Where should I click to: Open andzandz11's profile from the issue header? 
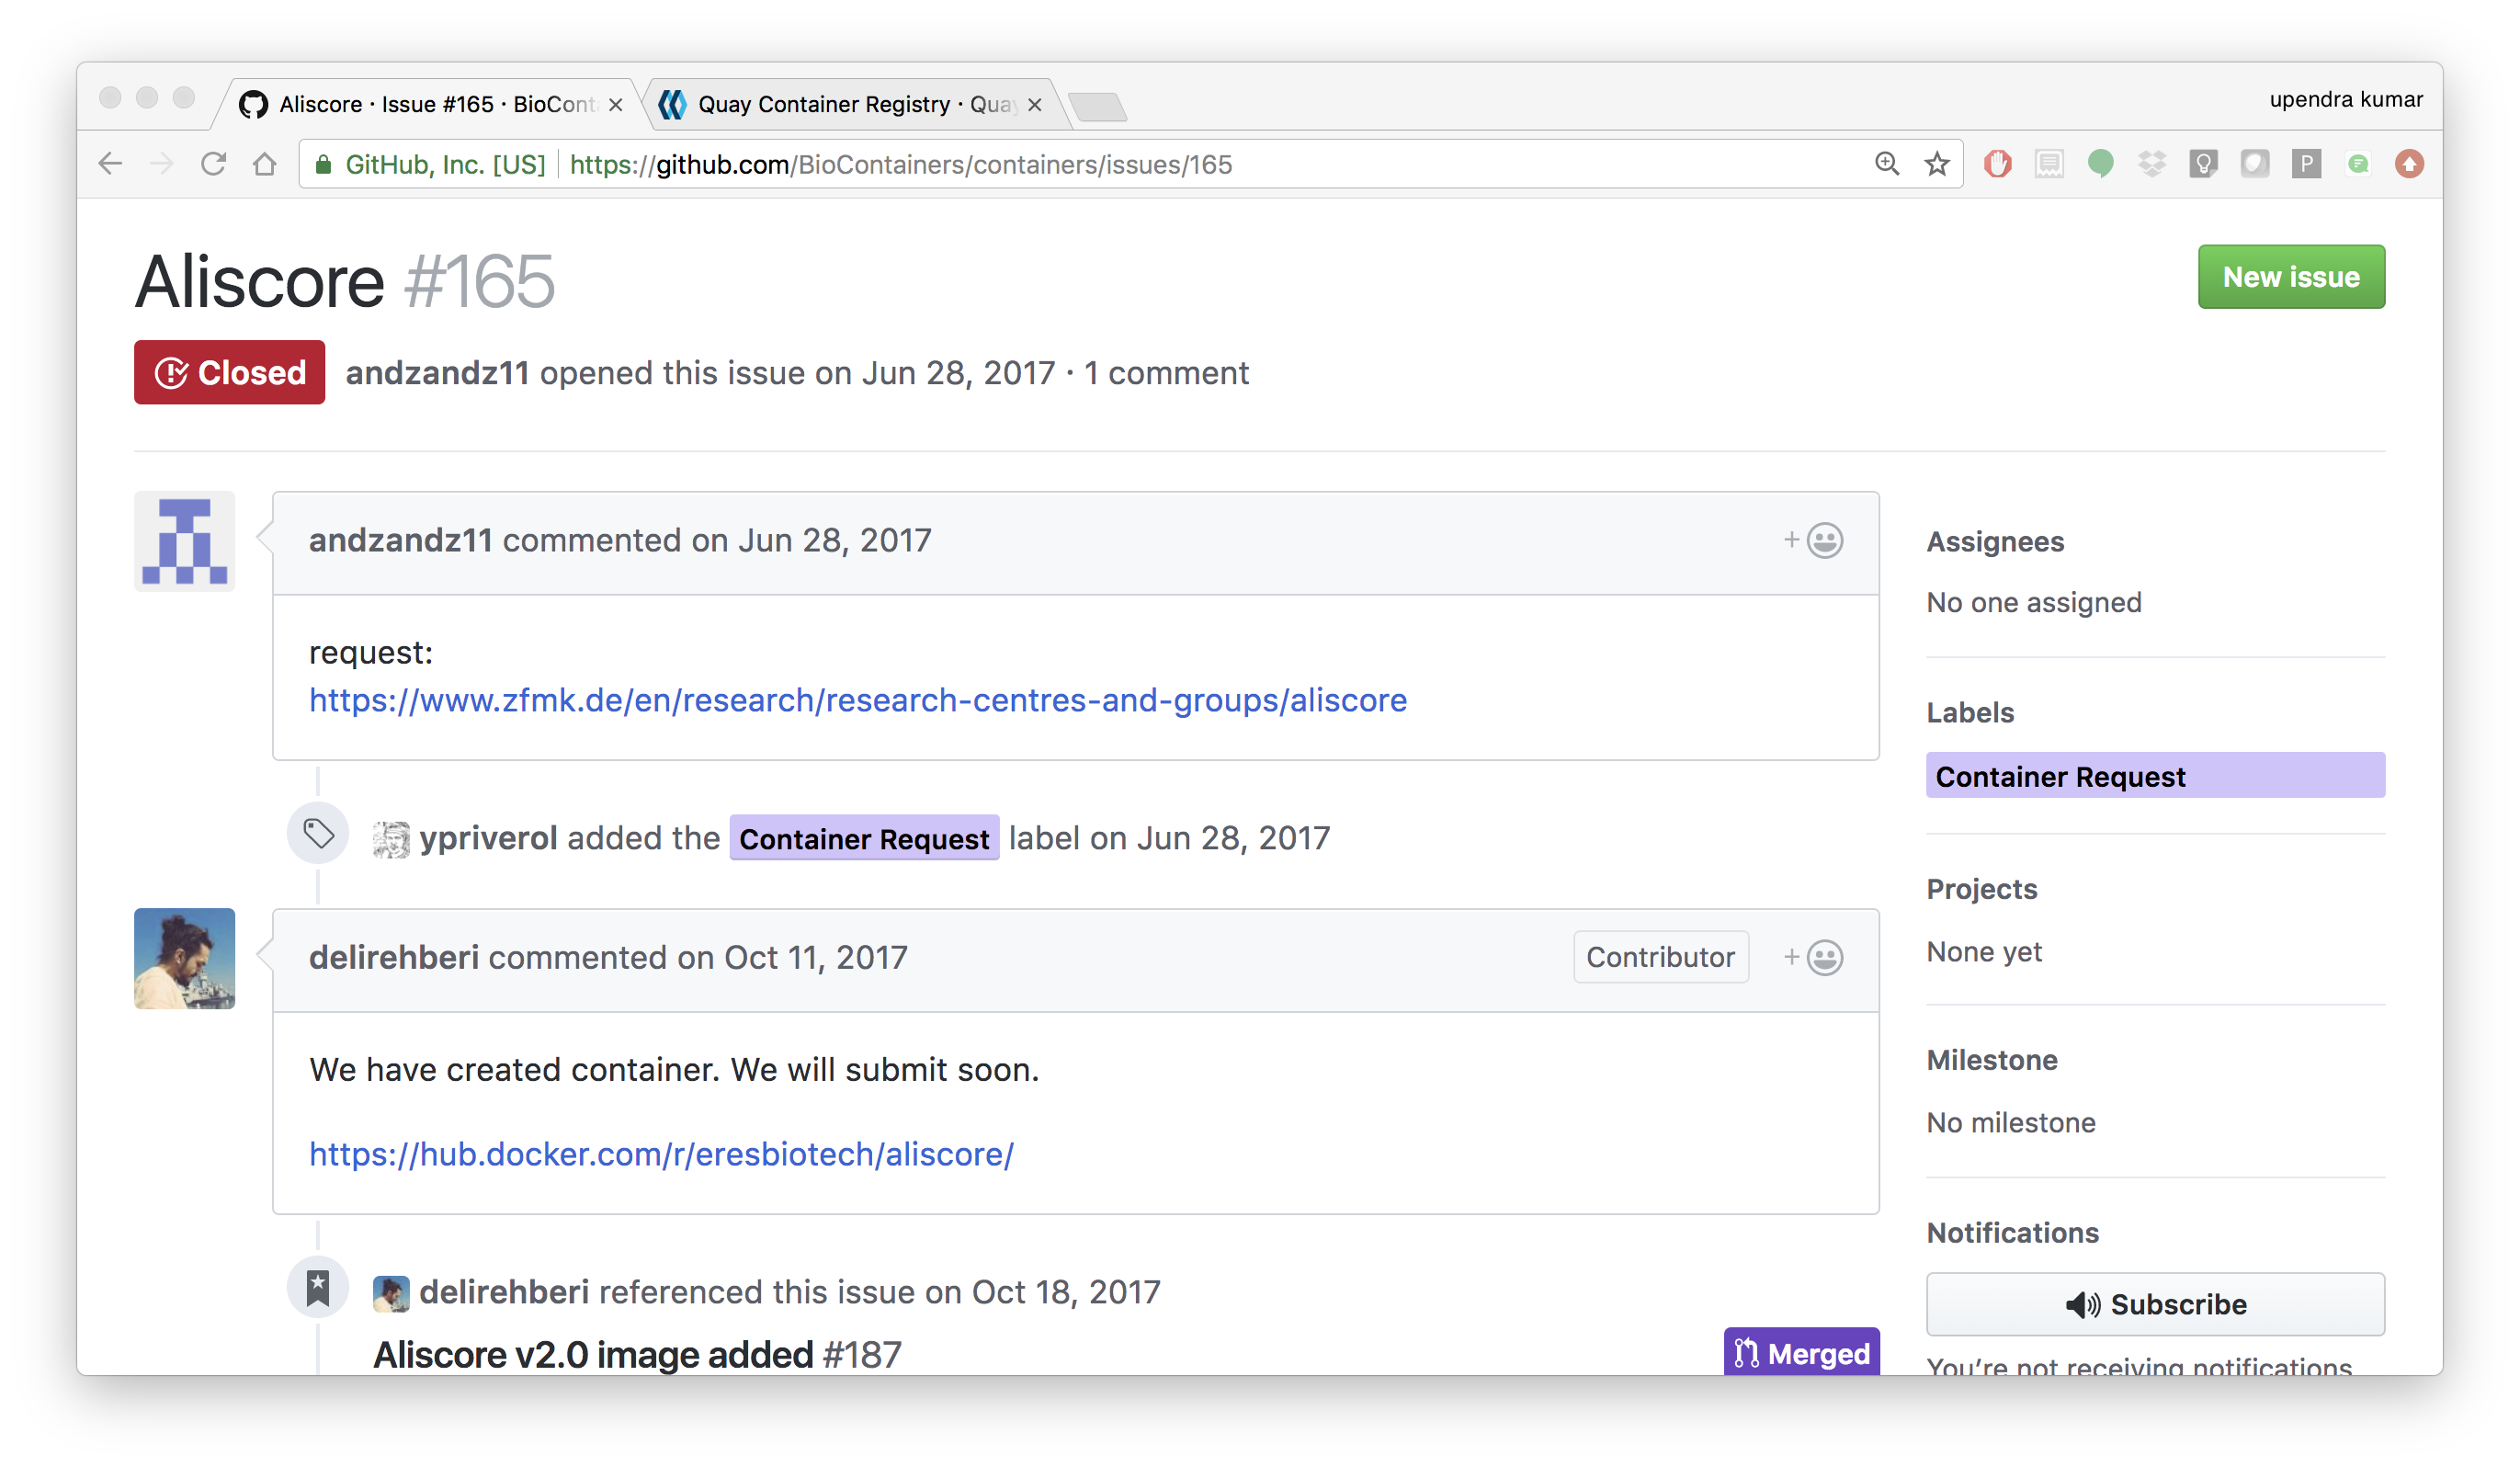437,373
